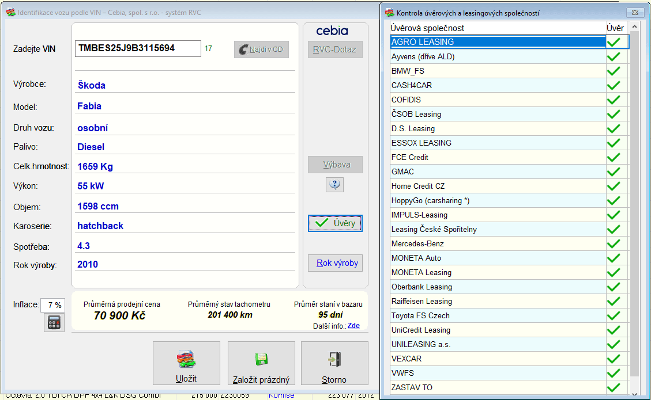
Task: Click the green checkmark for AGRO LEASING
Action: coord(614,42)
